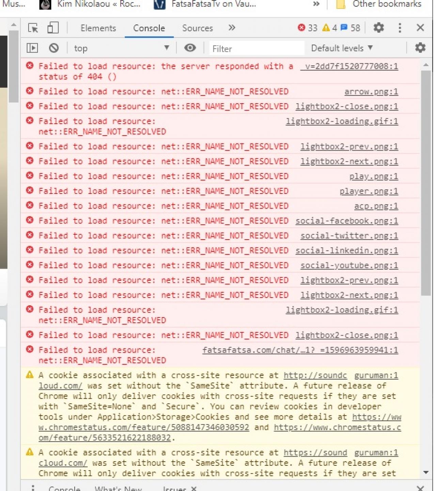
Task: Open DevTools settings gear in tab bar
Action: tap(379, 28)
